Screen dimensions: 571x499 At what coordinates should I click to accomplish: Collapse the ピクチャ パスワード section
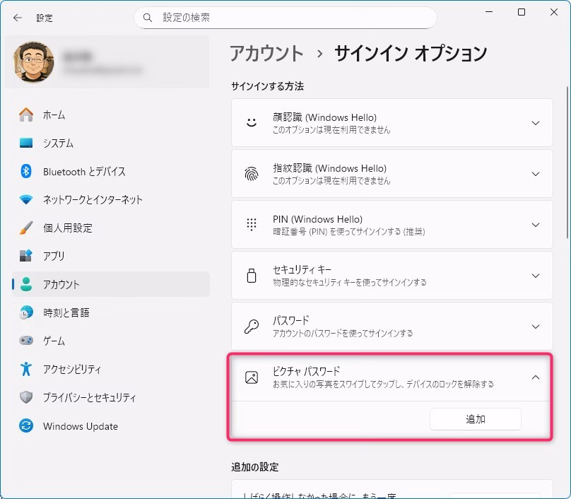coord(535,377)
